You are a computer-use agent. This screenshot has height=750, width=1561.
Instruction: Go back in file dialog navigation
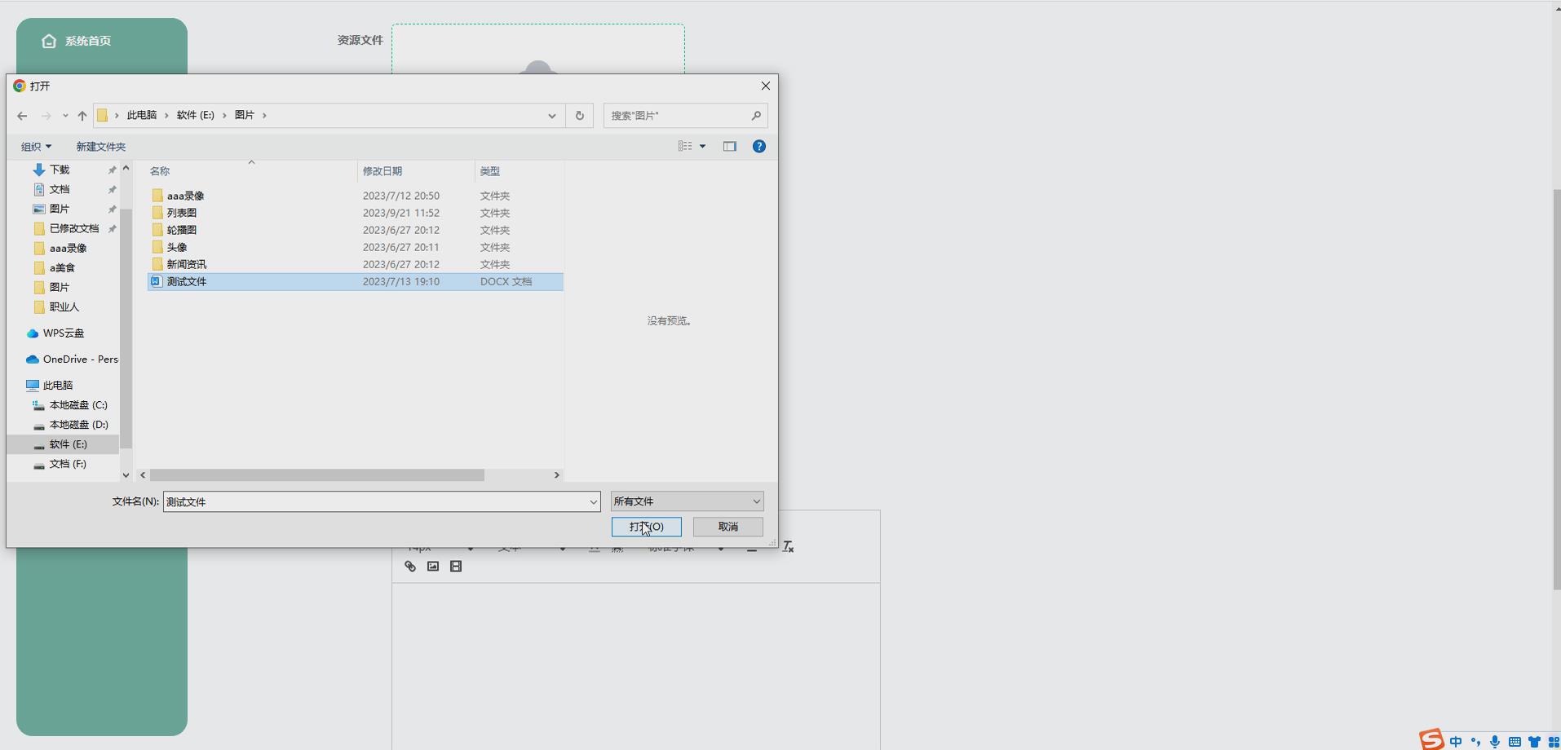point(22,116)
